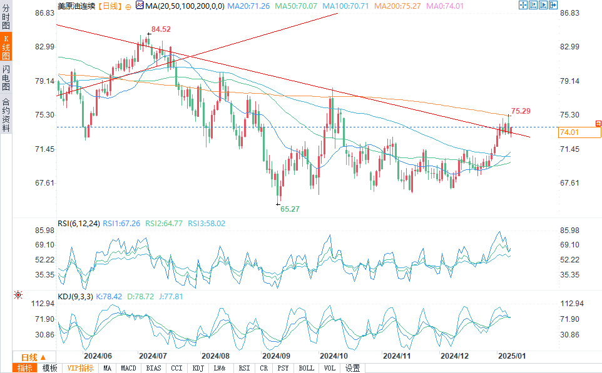Viewport: 602px width, 373px height.
Task: Click the 74.01 current price box
Action: point(579,132)
